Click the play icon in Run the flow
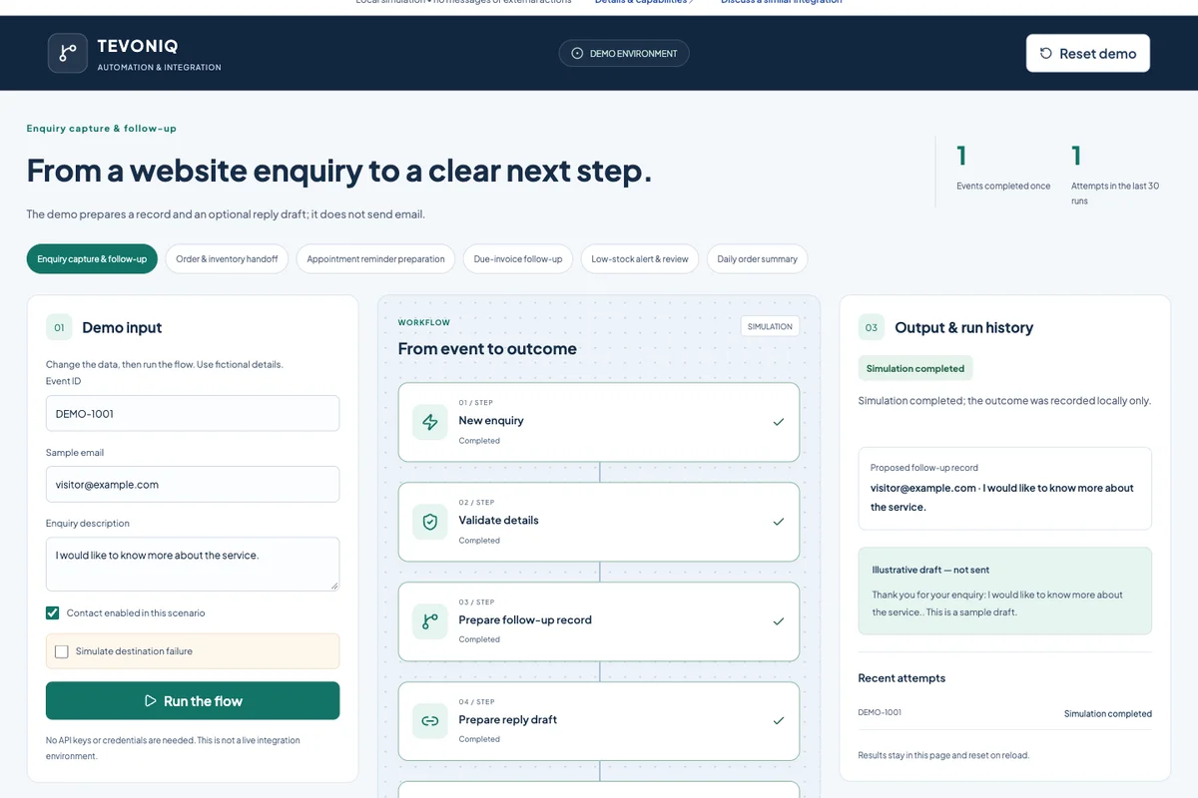The height and width of the screenshot is (798, 1198). tap(151, 701)
